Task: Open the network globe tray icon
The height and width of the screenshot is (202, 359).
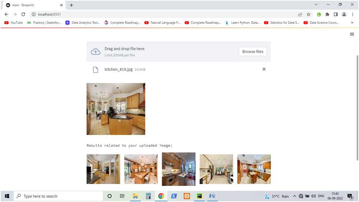Action: tap(301, 196)
